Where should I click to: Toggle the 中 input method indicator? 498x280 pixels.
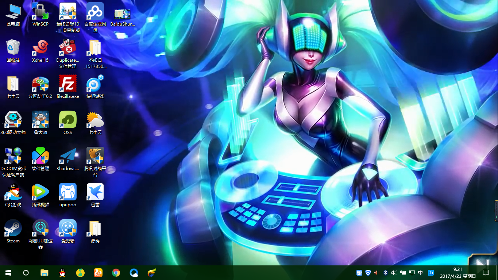click(x=421, y=273)
